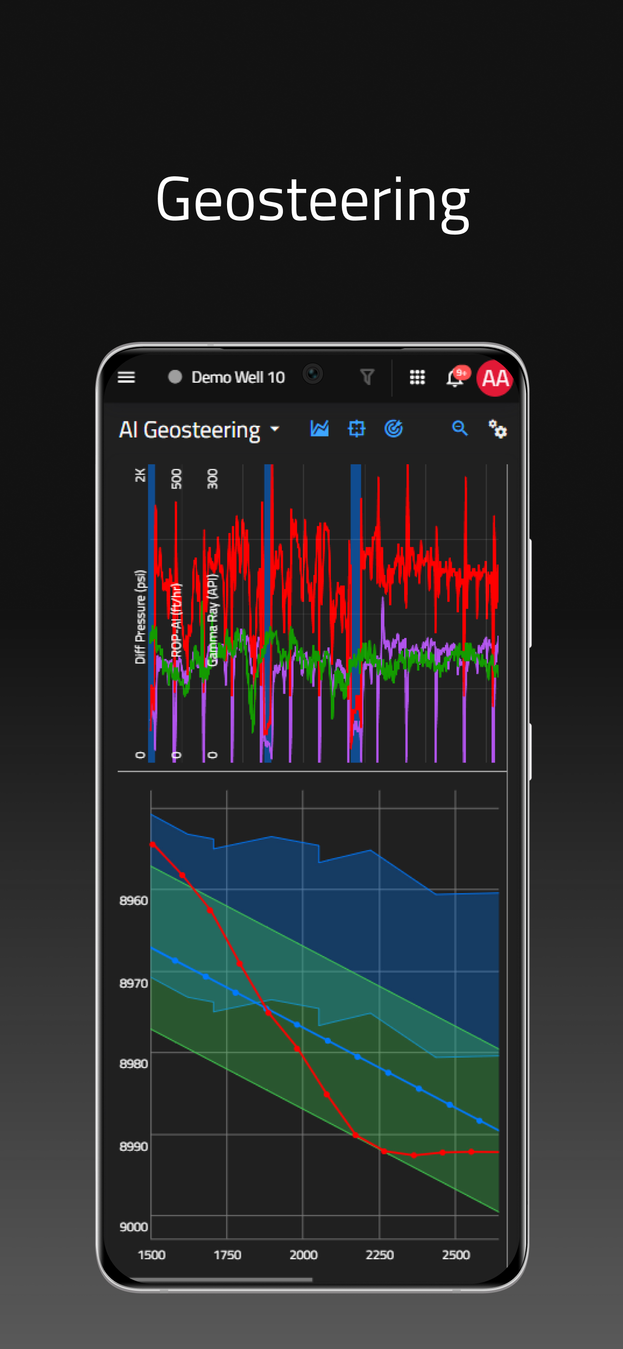Select Demo Well 10 well name
The height and width of the screenshot is (1349, 623).
click(x=238, y=377)
